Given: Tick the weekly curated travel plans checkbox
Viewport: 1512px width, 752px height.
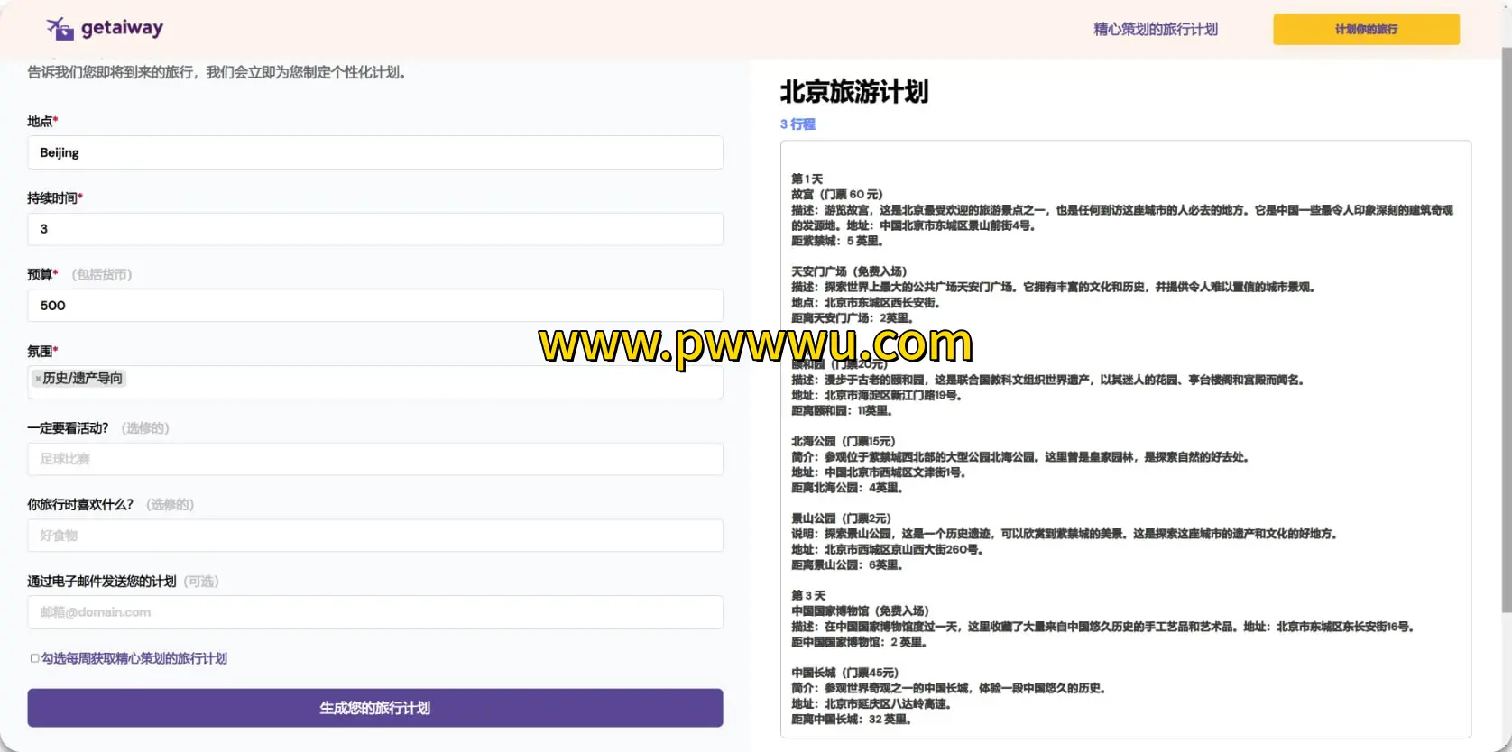Looking at the screenshot, I should tap(34, 658).
